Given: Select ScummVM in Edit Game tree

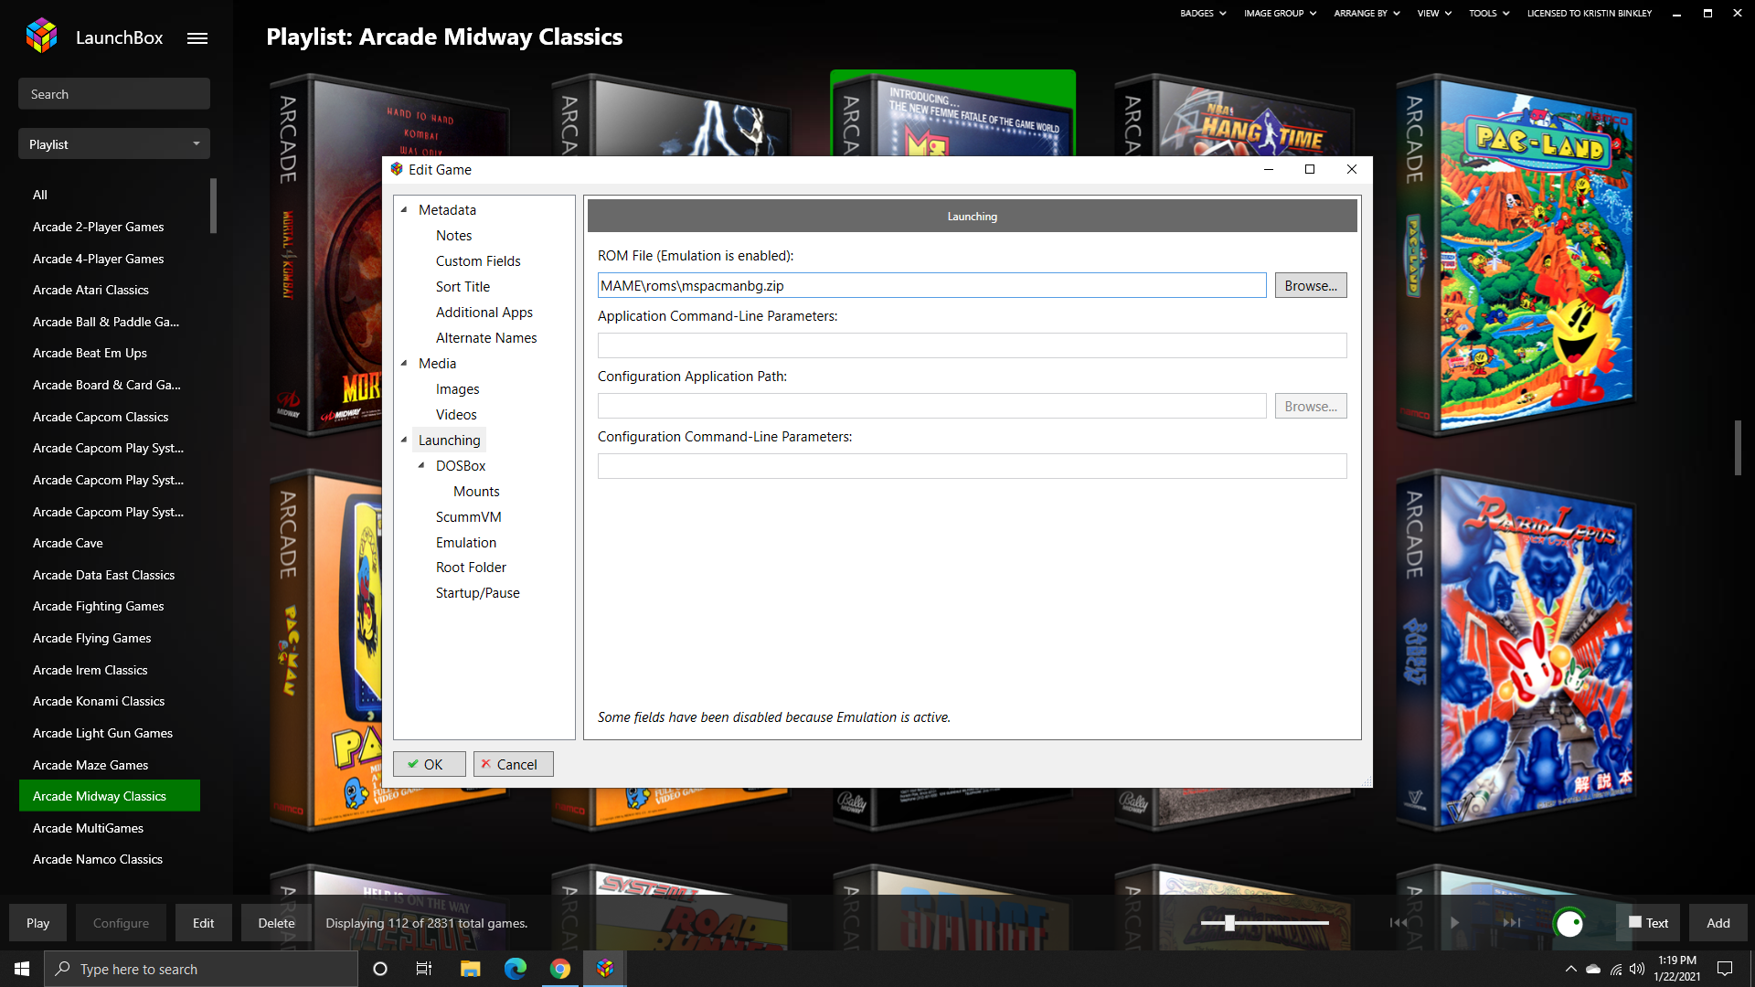Looking at the screenshot, I should 468,516.
